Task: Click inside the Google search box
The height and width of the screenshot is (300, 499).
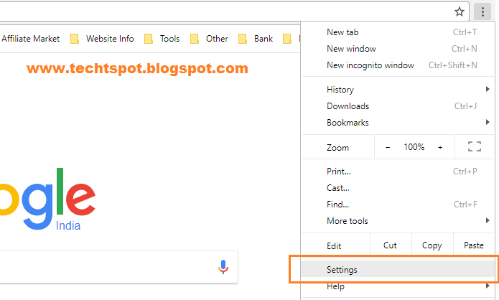Action: [x=108, y=267]
